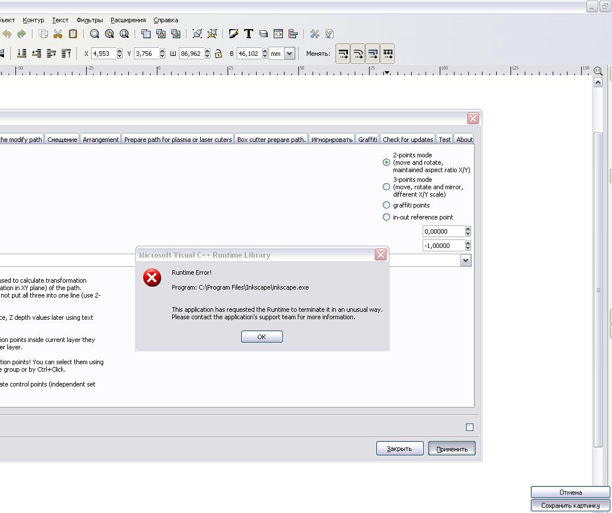Open the Text and Font dialog icon
612x513 pixels.
pos(249,34)
